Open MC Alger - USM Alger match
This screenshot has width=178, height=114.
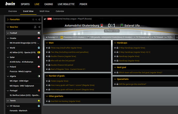pyautogui.click(x=19, y=81)
